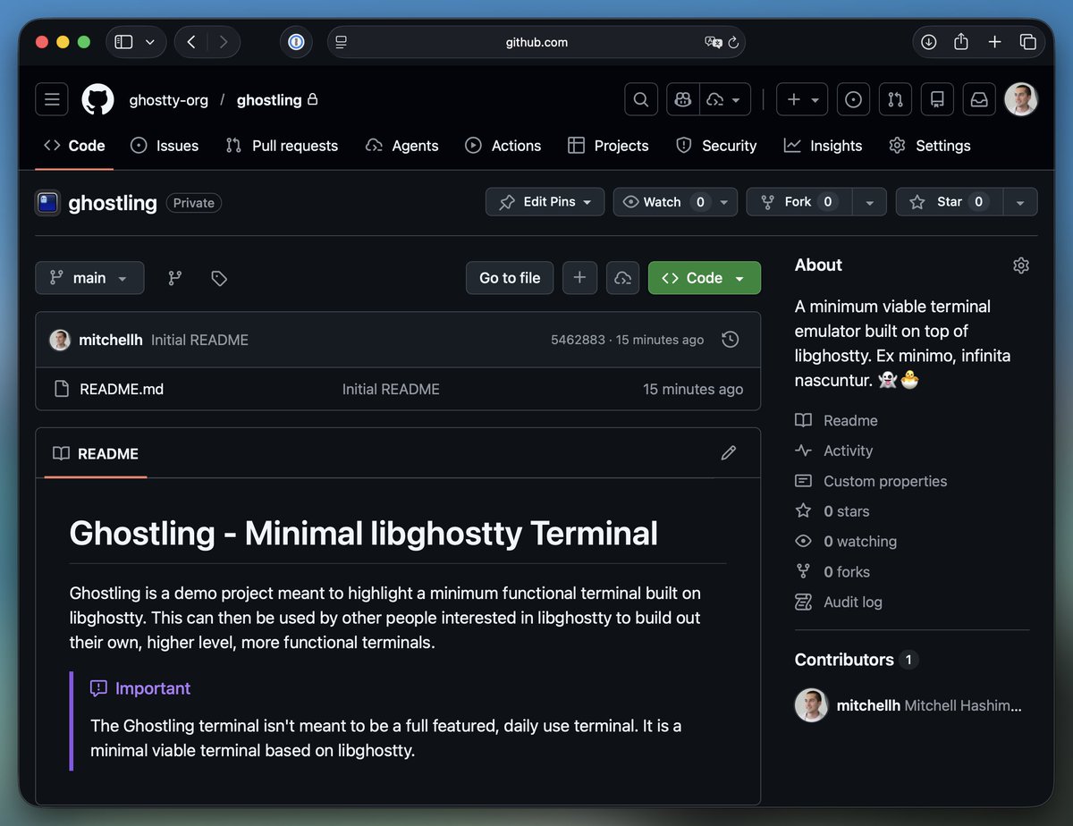Open 1Password extension icon in Safari
Image resolution: width=1073 pixels, height=826 pixels.
tap(296, 42)
